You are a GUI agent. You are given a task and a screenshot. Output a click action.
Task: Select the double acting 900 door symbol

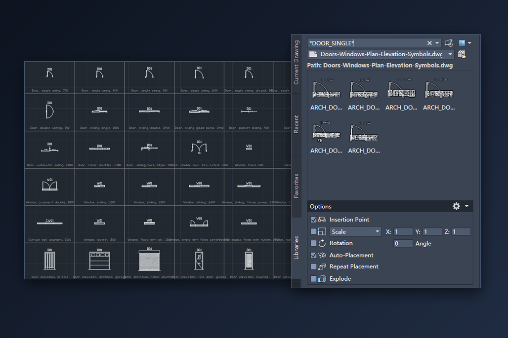(x=49, y=111)
